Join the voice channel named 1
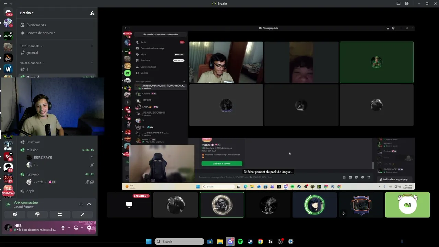 click(57, 70)
